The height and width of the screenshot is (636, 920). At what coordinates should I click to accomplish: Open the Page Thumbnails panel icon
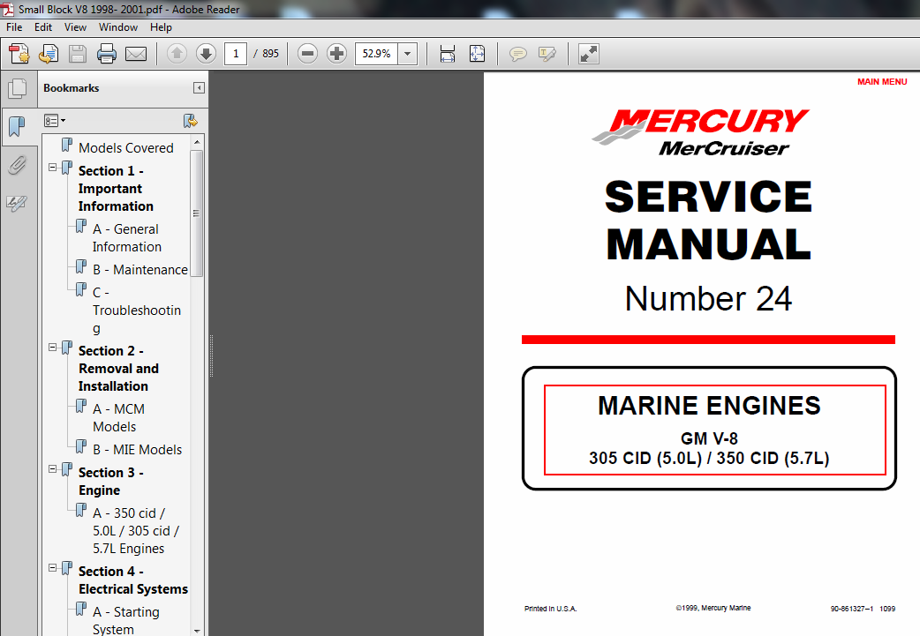tap(18, 88)
